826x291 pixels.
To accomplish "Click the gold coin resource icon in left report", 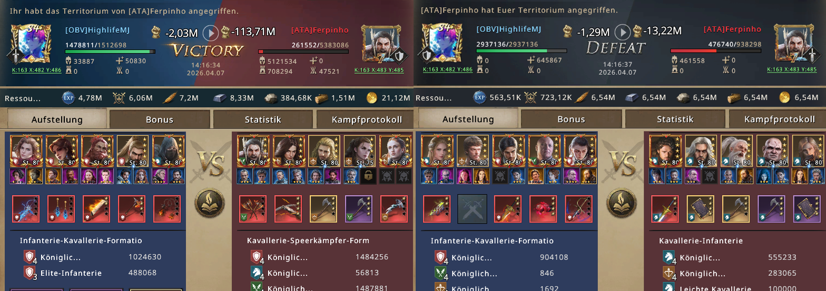I will tap(372, 97).
